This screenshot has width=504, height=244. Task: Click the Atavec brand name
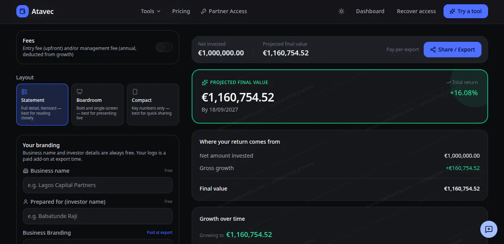click(43, 11)
